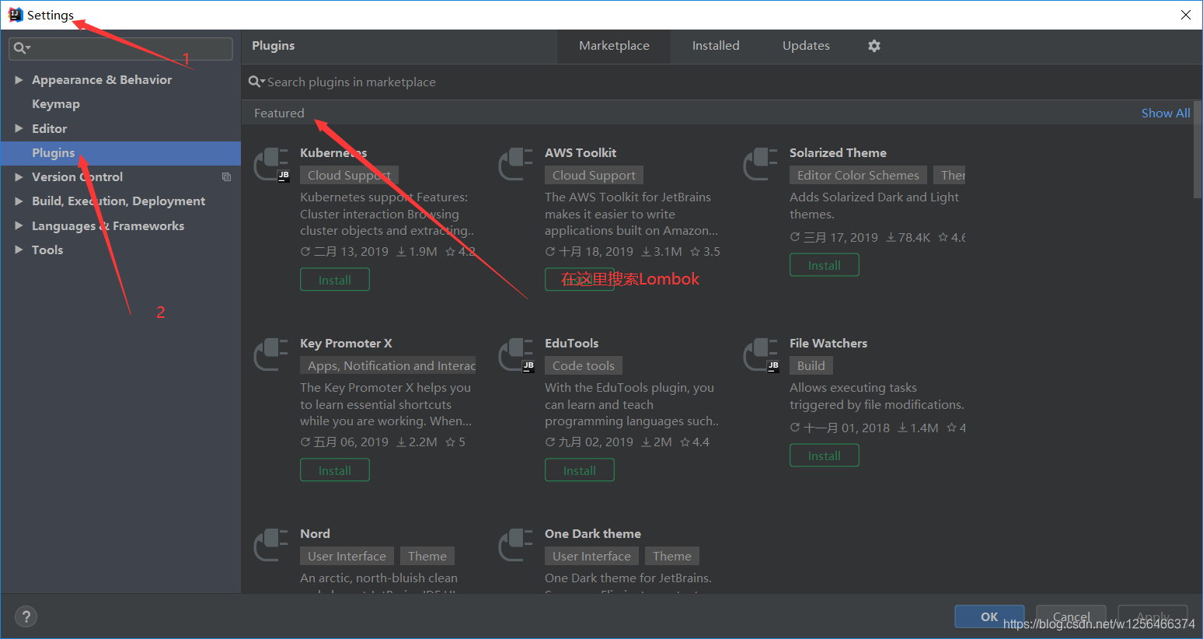1203x639 pixels.
Task: Click the One Dark theme plugin icon
Action: click(516, 546)
